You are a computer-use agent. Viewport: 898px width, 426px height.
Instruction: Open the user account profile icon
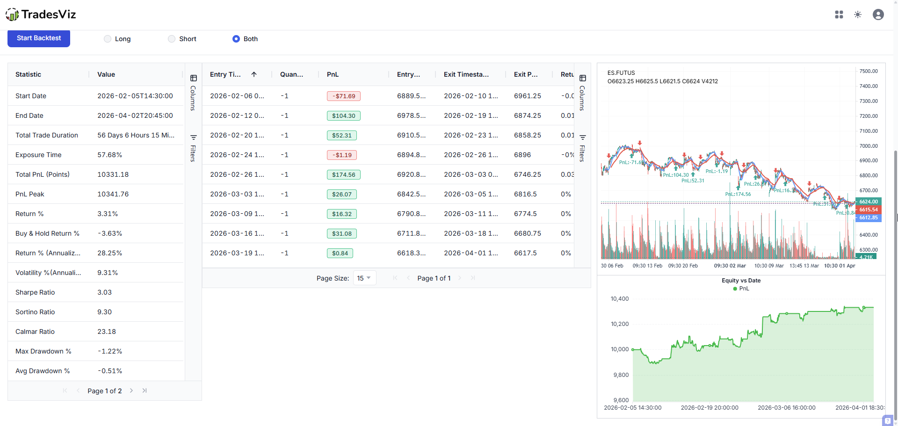pos(878,14)
